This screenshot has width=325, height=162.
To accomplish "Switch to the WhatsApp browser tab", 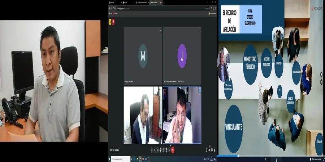I will coord(116,3).
